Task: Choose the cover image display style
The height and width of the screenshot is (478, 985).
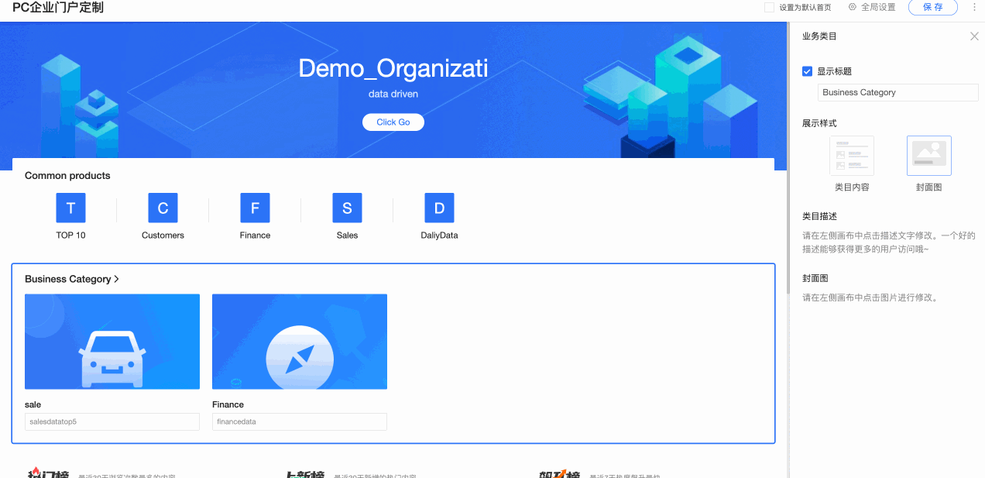Action: (928, 156)
